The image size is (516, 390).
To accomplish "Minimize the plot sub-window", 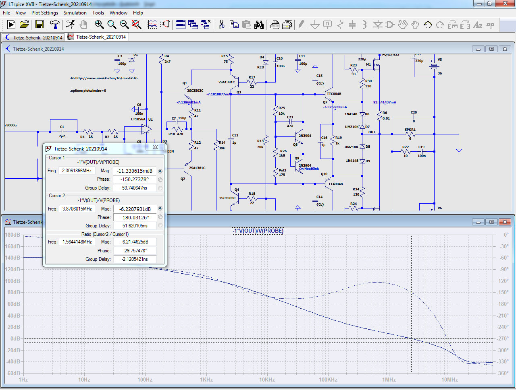I will pos(478,222).
